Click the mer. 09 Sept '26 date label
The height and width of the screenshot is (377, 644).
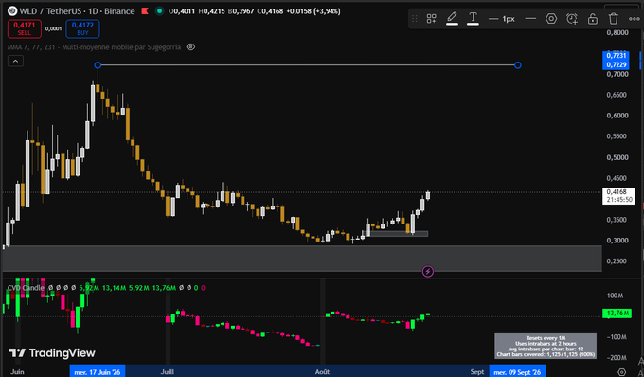(517, 372)
